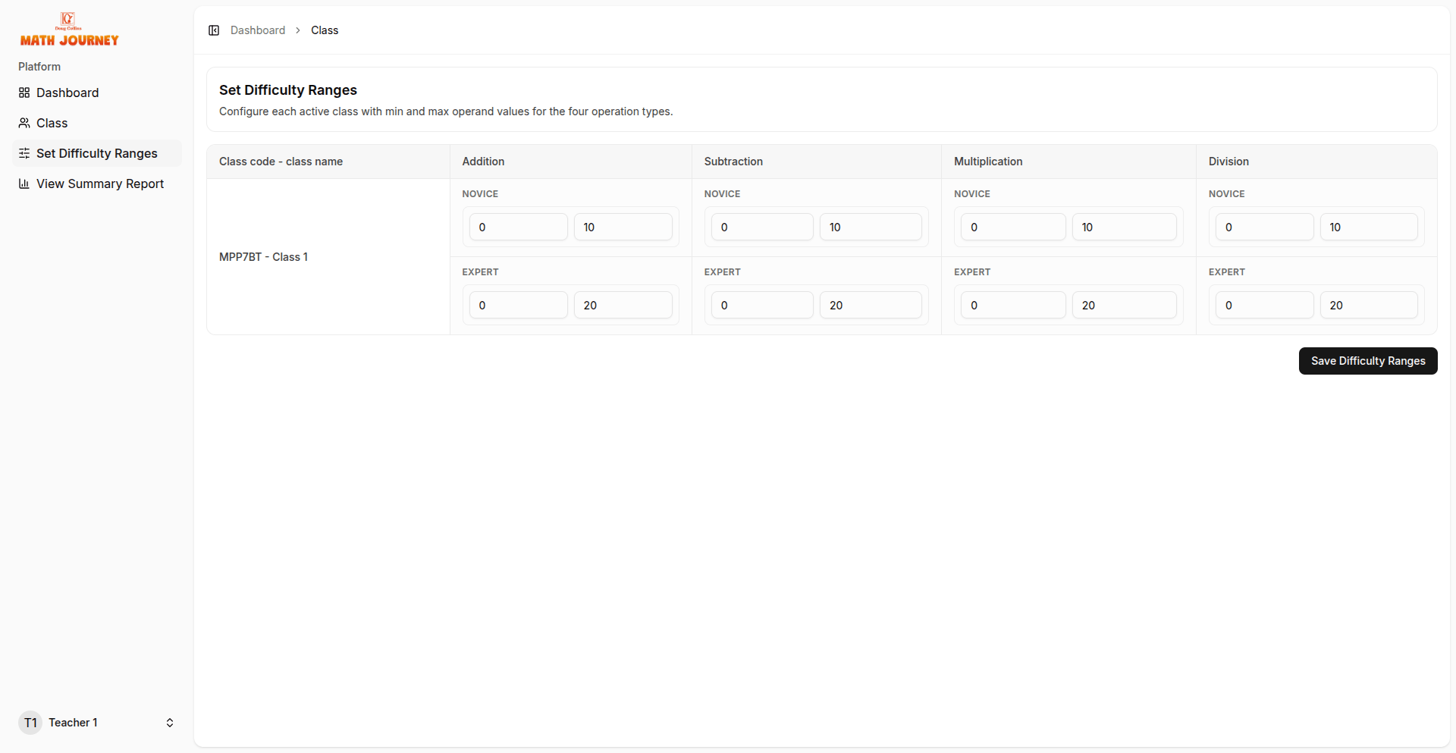Viewport: 1456px width, 753px height.
Task: Click the Class breadcrumb item
Action: 325,30
